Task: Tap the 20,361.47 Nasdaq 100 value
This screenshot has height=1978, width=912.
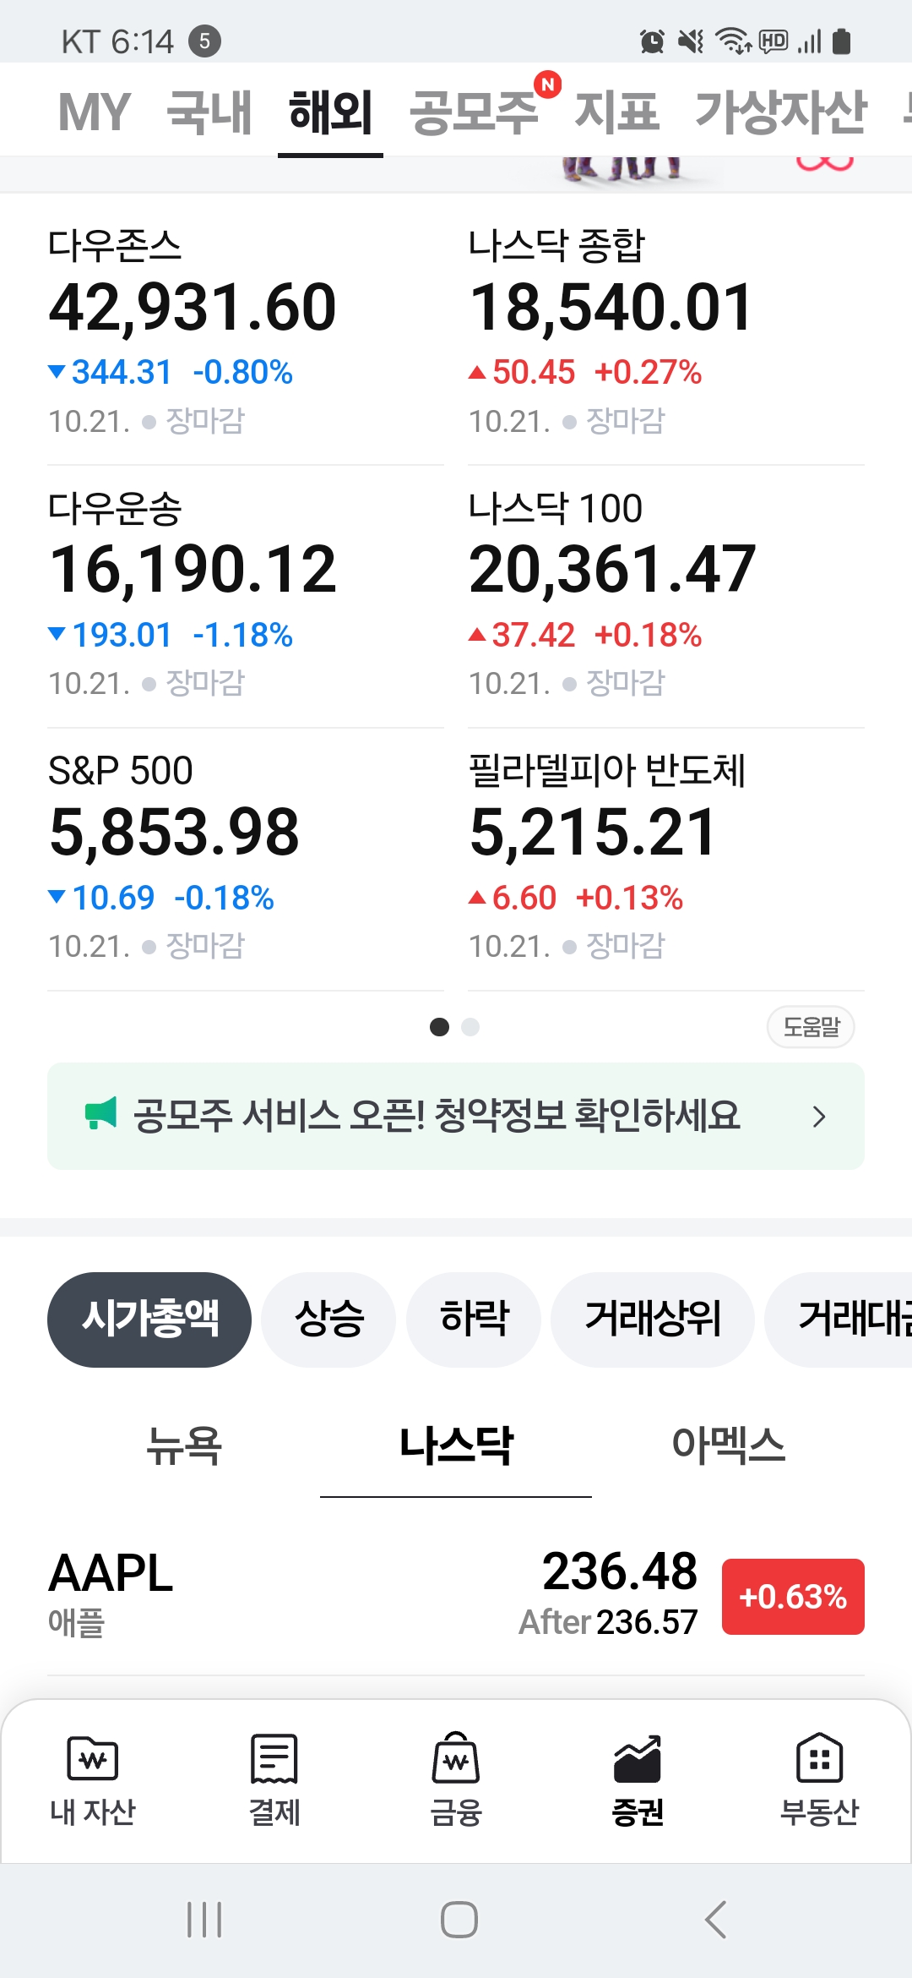Action: coord(612,571)
